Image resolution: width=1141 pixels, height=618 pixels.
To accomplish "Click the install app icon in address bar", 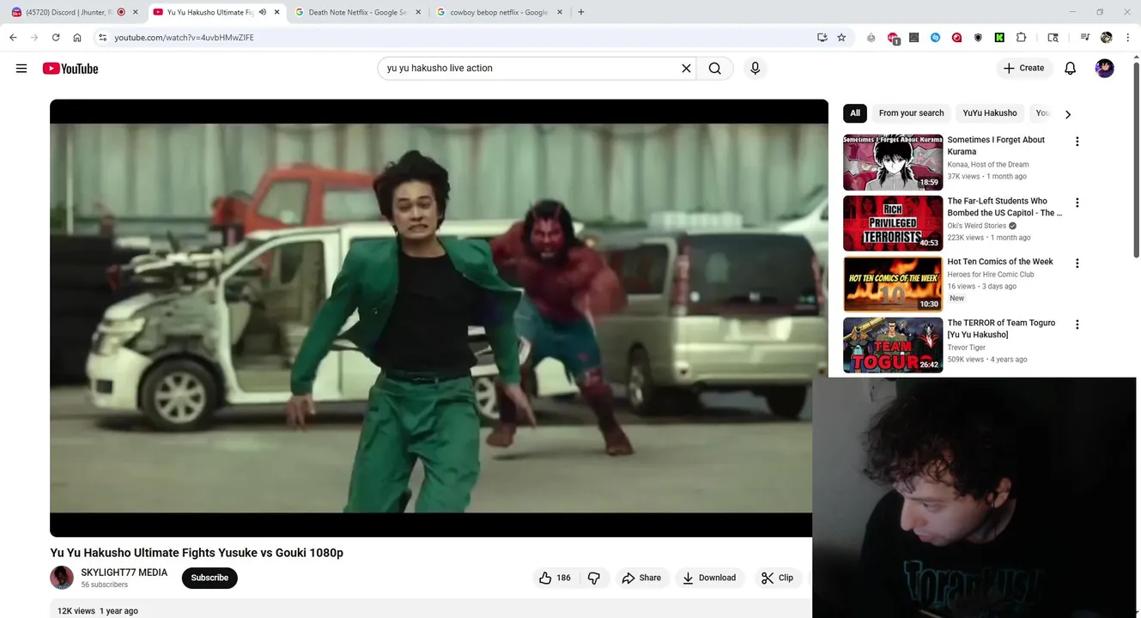I will coord(822,38).
